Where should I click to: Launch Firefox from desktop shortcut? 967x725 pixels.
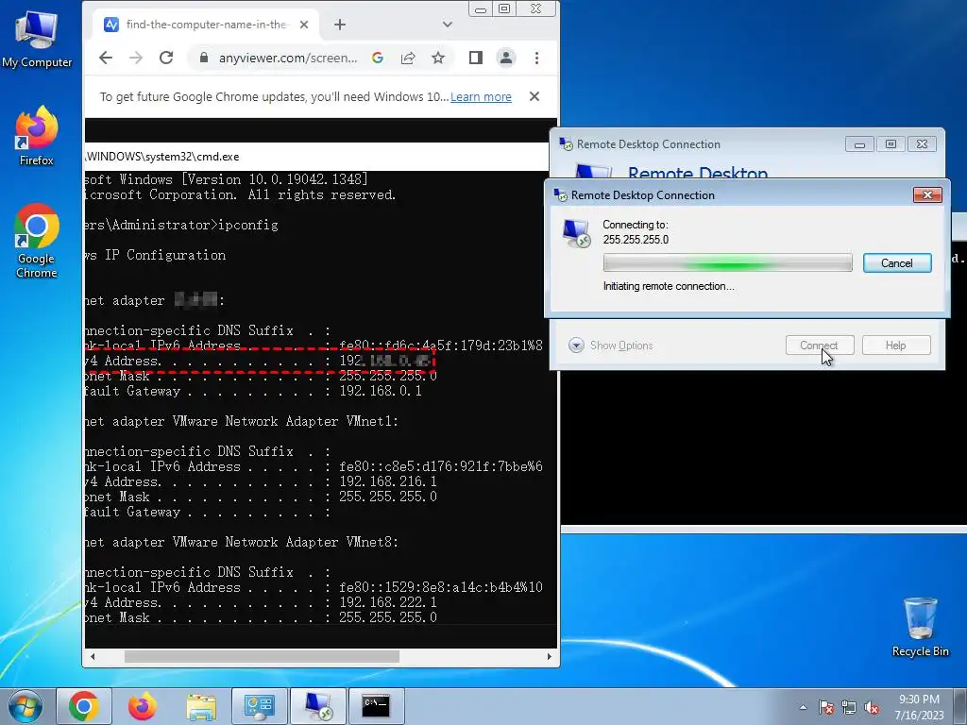(x=37, y=136)
